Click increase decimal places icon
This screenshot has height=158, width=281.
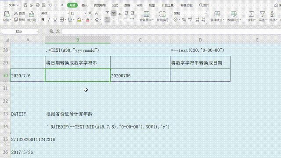point(197,20)
